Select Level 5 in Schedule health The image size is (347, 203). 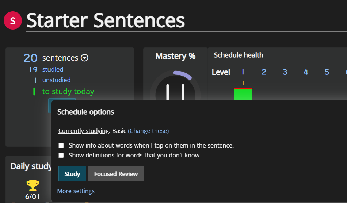click(327, 72)
